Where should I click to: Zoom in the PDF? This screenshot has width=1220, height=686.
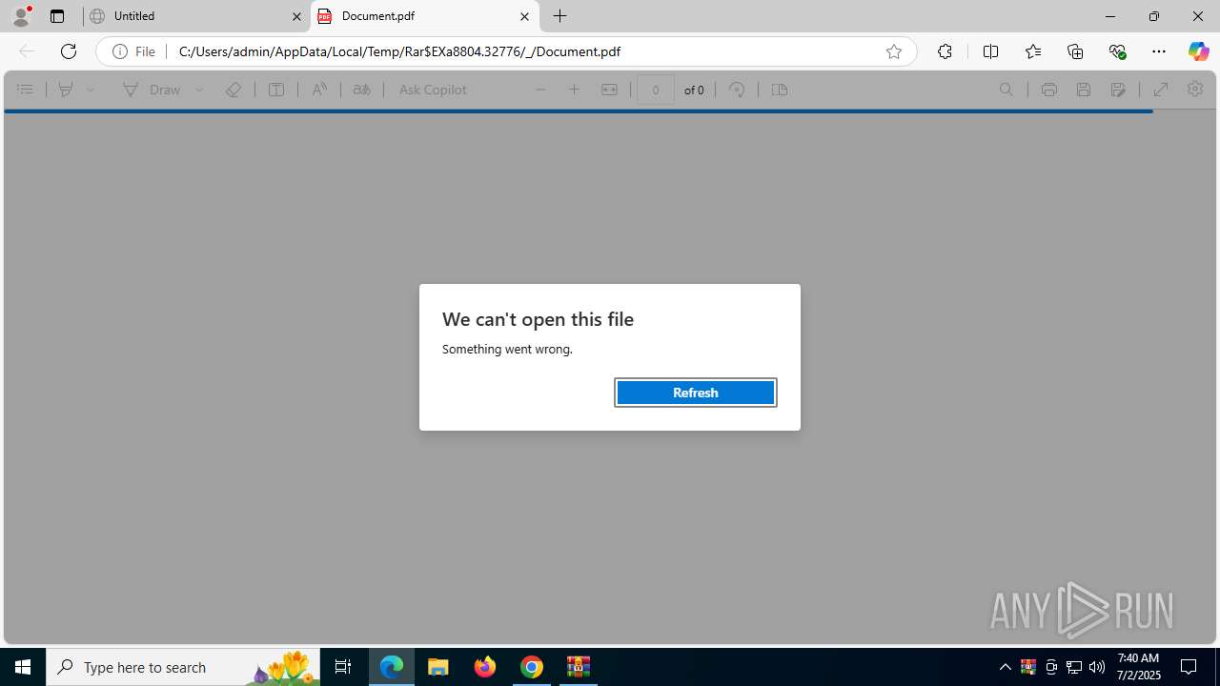[x=574, y=90]
